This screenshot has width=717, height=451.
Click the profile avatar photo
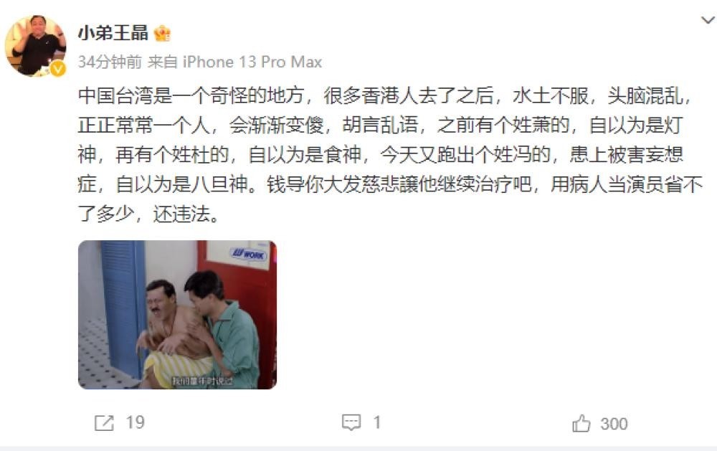pos(36,45)
